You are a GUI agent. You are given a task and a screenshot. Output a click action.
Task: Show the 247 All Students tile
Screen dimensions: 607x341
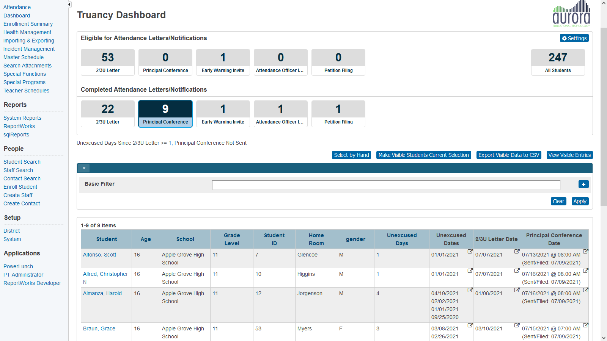pos(558,62)
